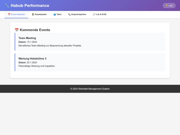The image size is (180, 135).
Task: Select the Wartung Hebebühne 3 event card
Action: [x=90, y=62]
